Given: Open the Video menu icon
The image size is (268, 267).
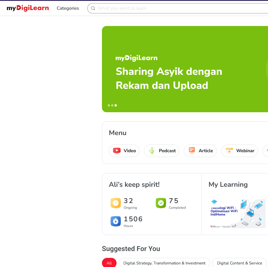Looking at the screenshot, I should tap(117, 151).
